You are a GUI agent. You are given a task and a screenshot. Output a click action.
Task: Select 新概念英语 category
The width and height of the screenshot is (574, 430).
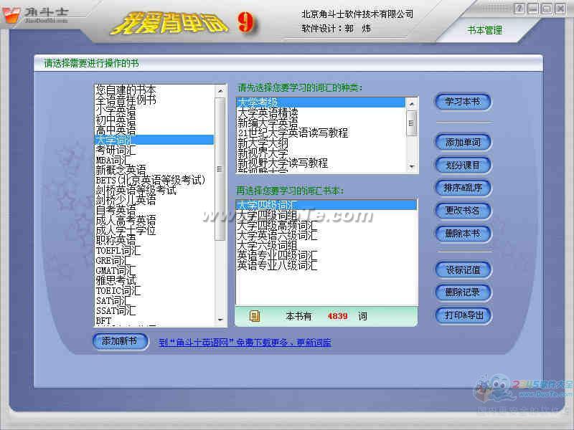point(154,170)
